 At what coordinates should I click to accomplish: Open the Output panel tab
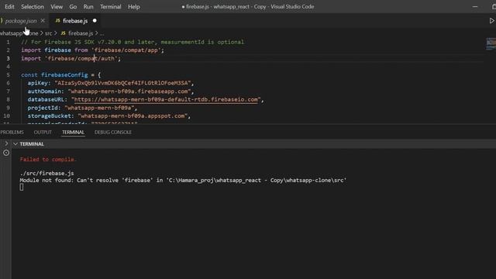pos(43,133)
